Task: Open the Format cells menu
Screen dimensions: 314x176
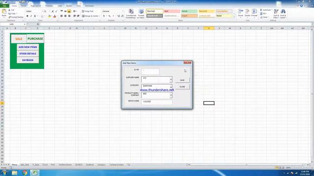Action: [254, 13]
